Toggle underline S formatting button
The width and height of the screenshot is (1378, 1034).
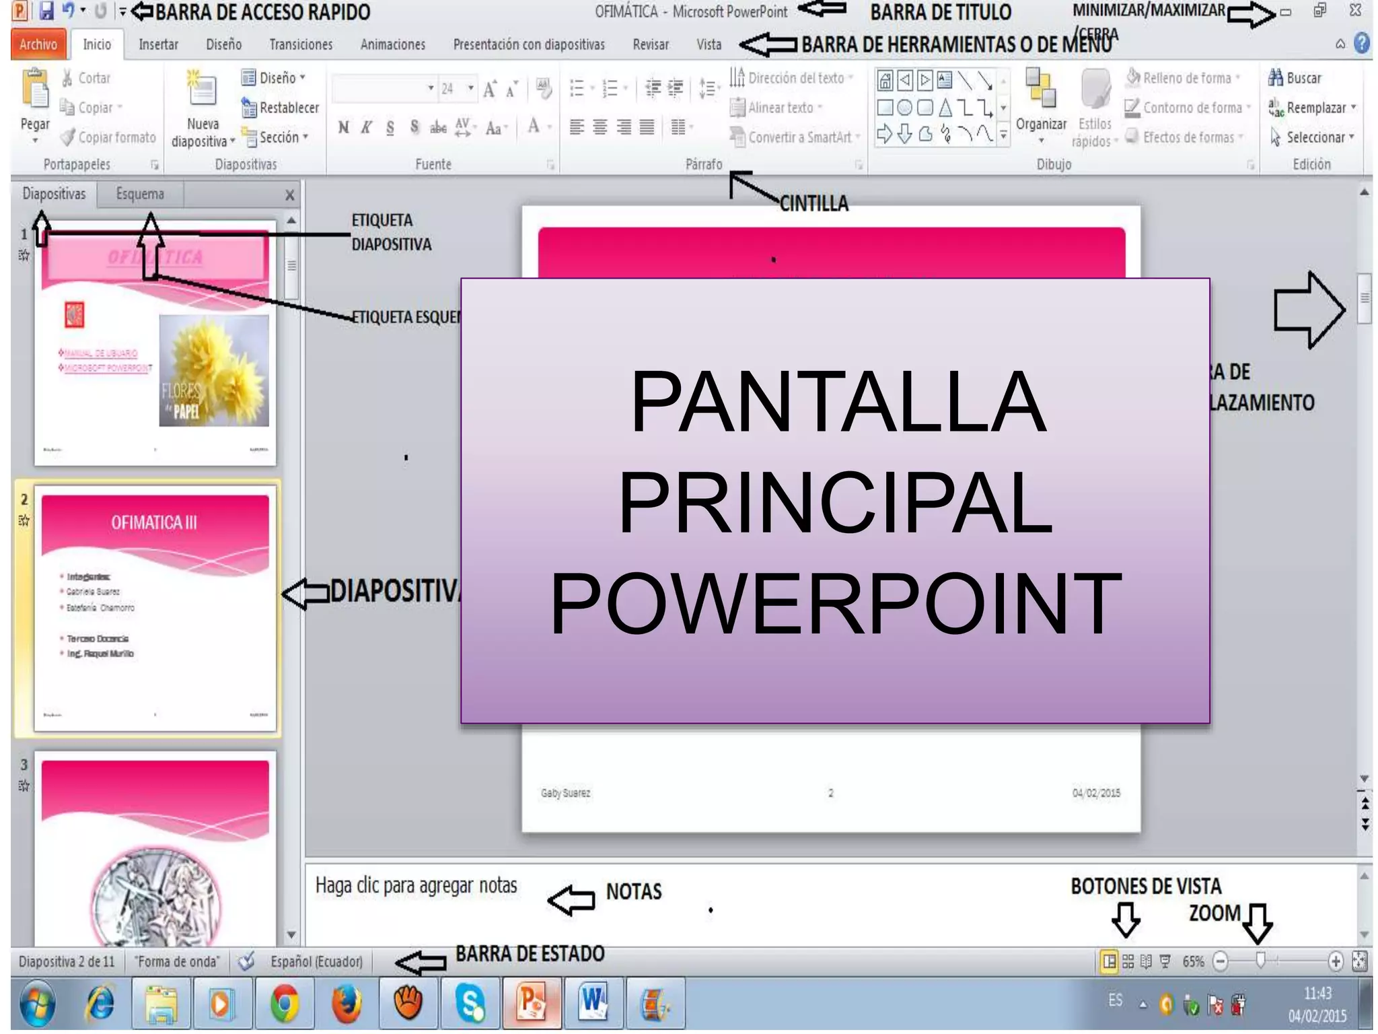point(390,127)
